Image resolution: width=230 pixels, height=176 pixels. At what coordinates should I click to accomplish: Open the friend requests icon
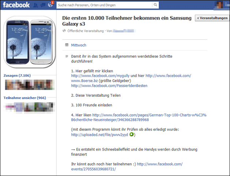point(35,5)
